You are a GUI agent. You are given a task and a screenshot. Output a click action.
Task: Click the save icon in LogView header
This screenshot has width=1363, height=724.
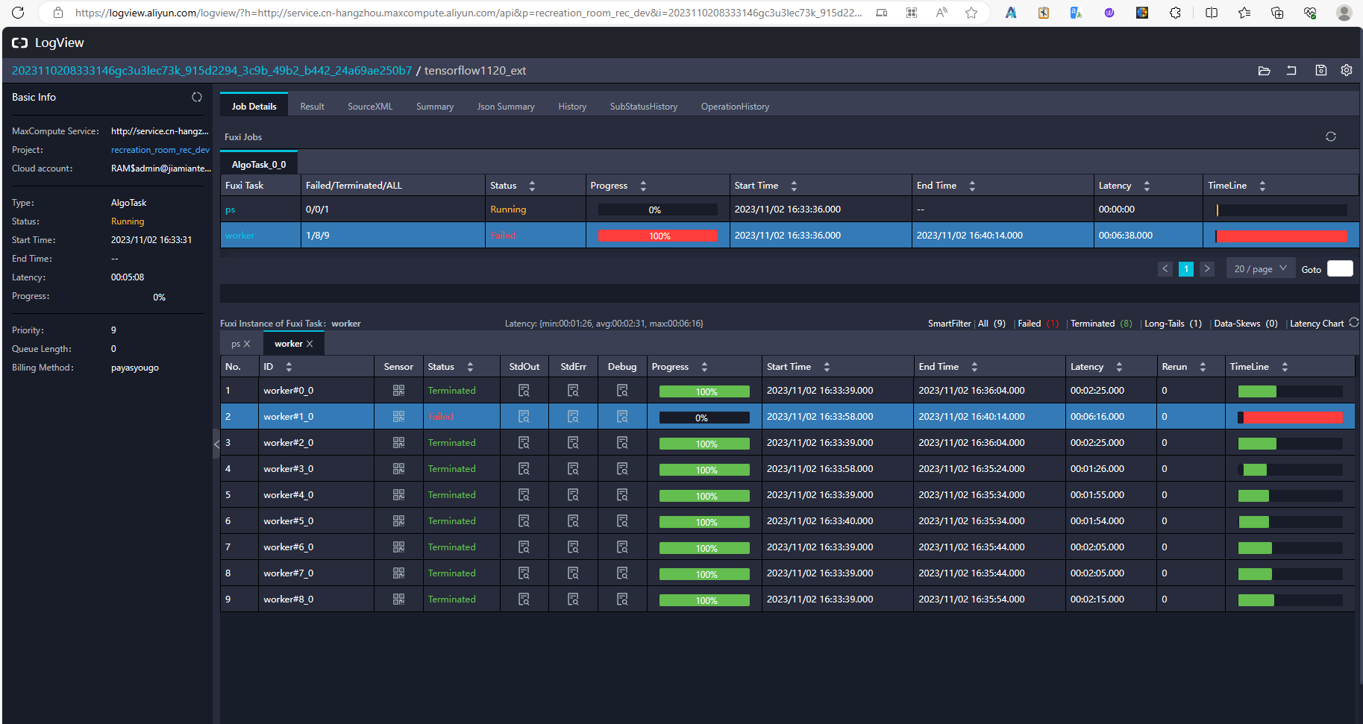tap(1320, 70)
